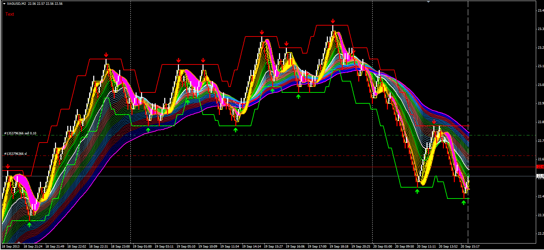This screenshot has height=250, width=544.
Task: Click the '19 Sep 11:54' time label
Action: pos(230,246)
